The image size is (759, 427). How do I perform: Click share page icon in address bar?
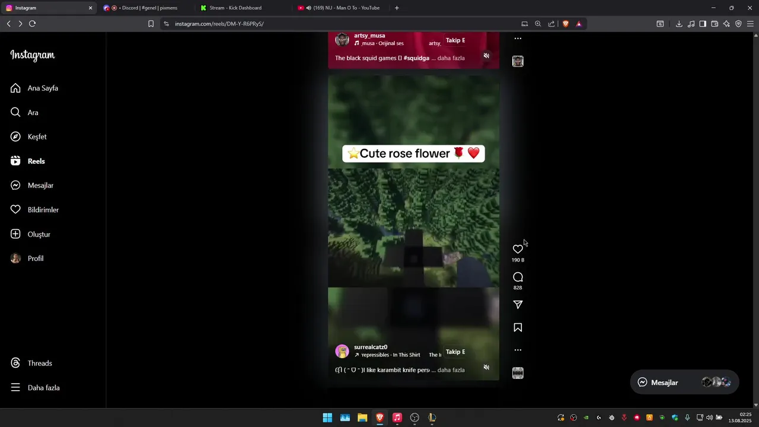551,24
